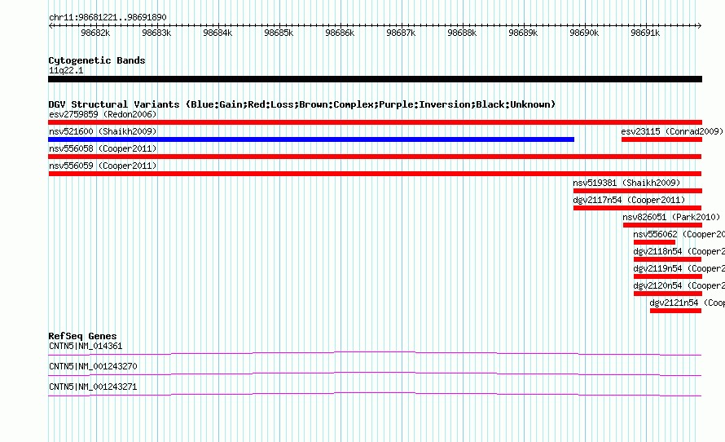Click the 98682k ruler tick label
This screenshot has width=725, height=442.
(95, 33)
